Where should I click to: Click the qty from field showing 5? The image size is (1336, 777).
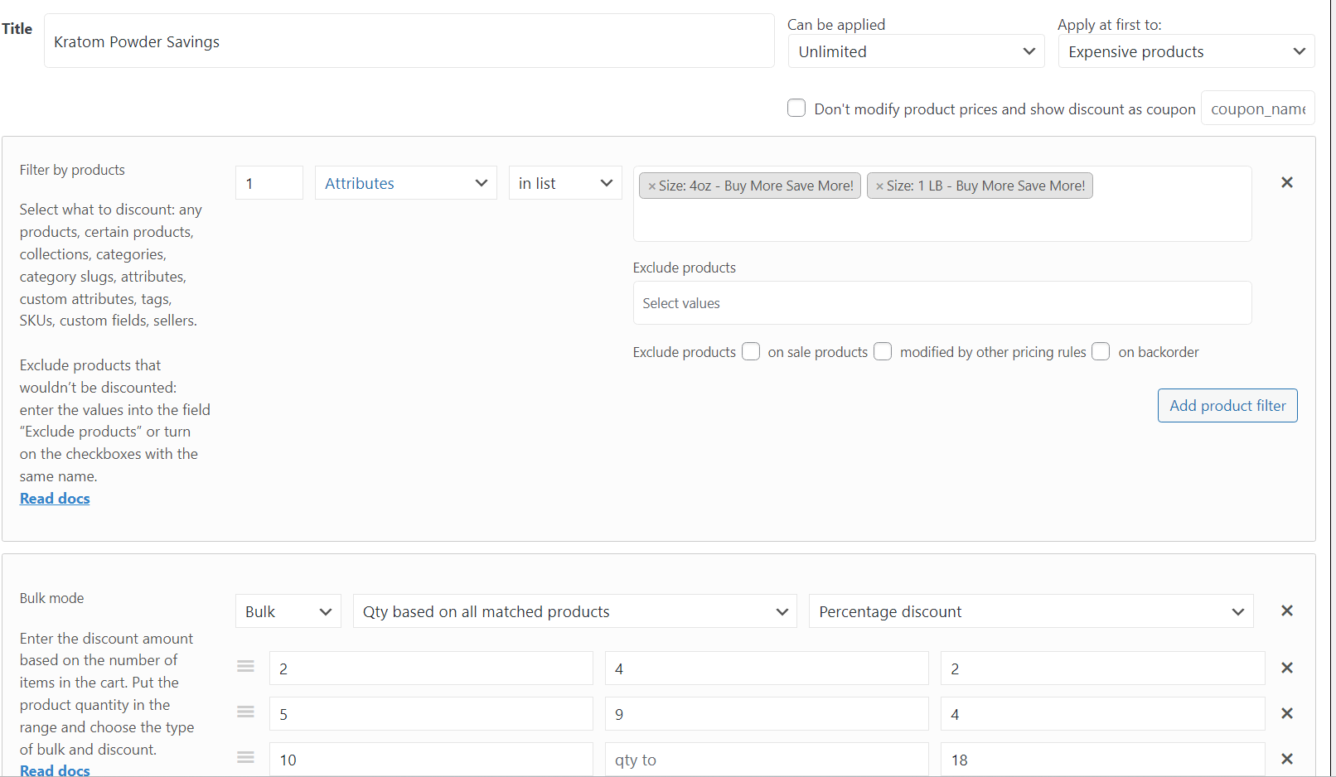tap(431, 714)
